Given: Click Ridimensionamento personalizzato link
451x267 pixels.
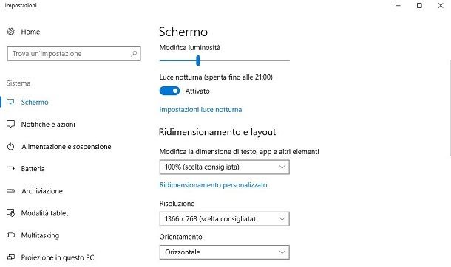Looking at the screenshot, I should point(213,185).
